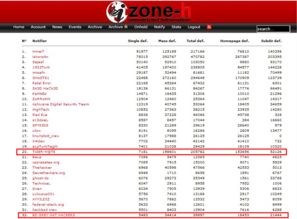Click the Subdir def. column header
The height and width of the screenshot is (219, 297).
pos(271,41)
